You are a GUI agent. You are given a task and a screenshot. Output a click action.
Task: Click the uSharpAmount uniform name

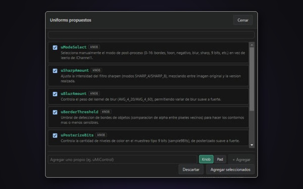coord(75,70)
